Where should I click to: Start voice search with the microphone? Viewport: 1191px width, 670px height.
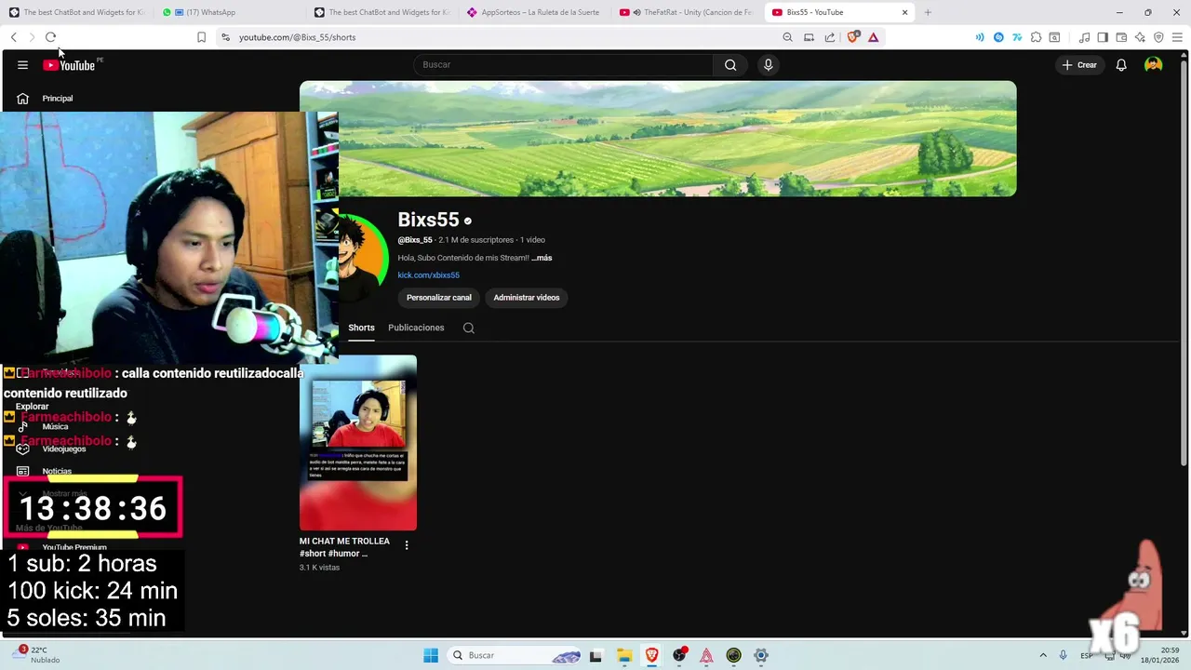(x=768, y=65)
